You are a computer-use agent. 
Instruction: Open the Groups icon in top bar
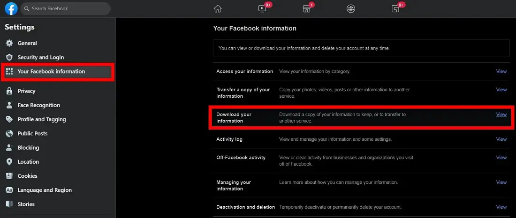(351, 8)
